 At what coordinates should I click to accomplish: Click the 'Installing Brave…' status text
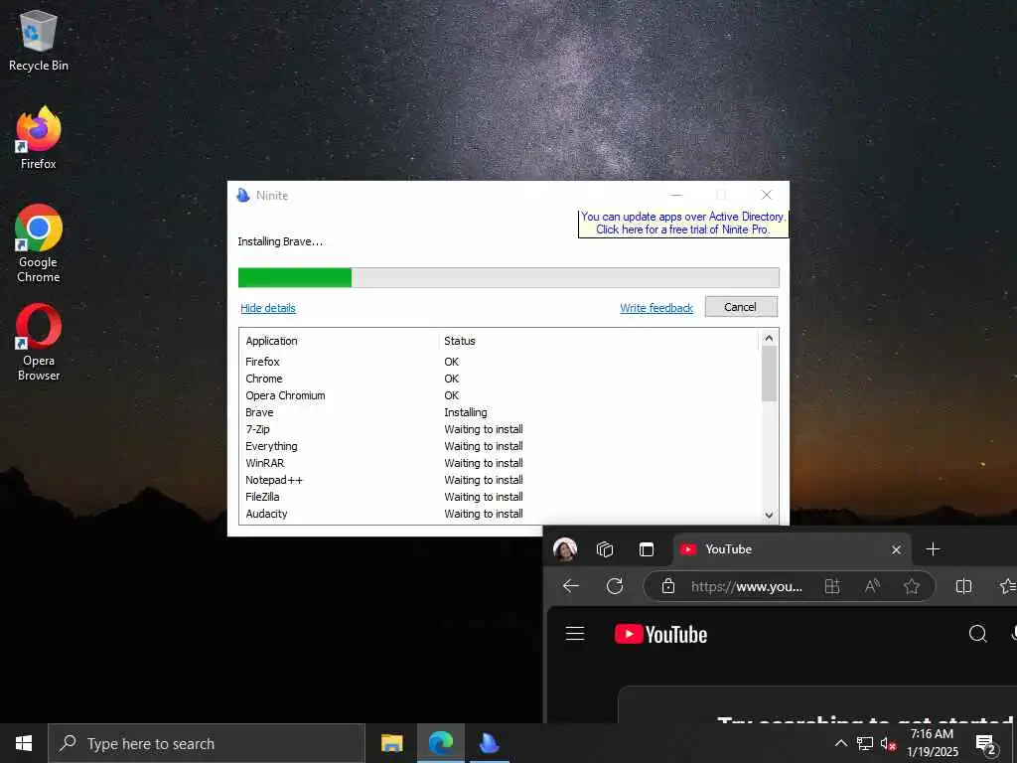[x=280, y=241]
